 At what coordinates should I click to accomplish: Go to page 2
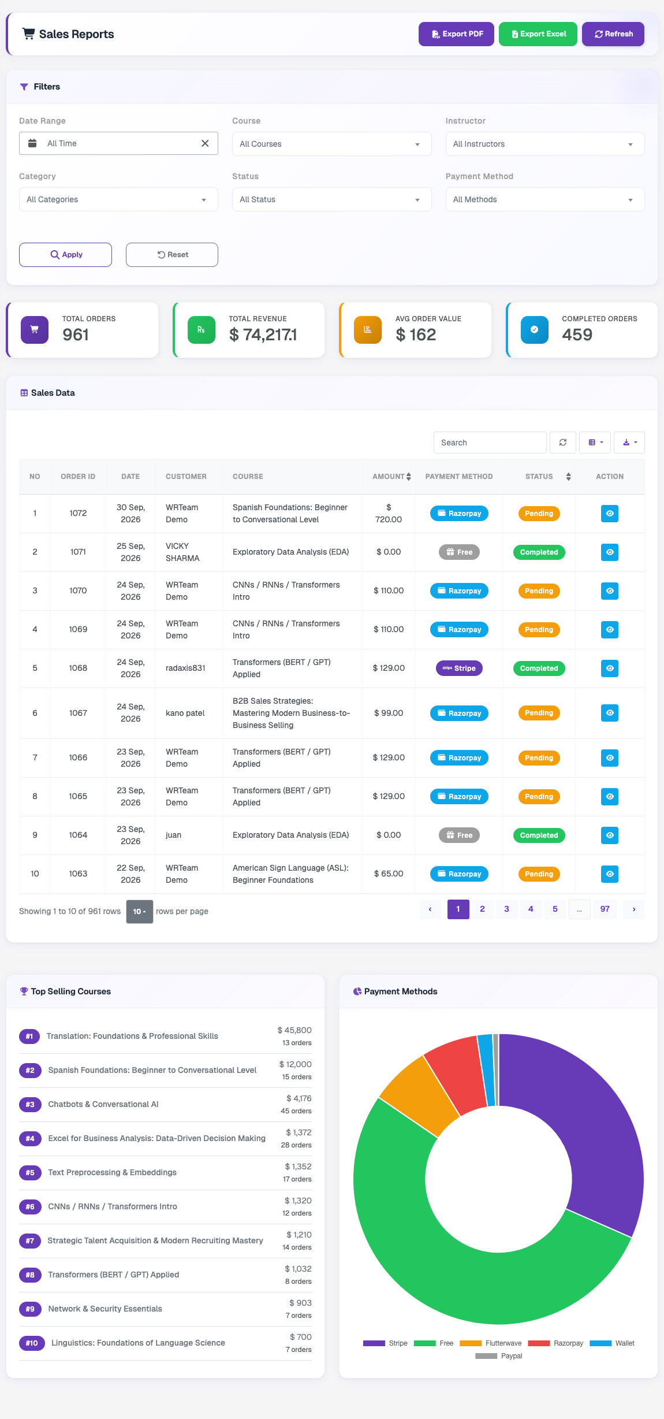483,909
